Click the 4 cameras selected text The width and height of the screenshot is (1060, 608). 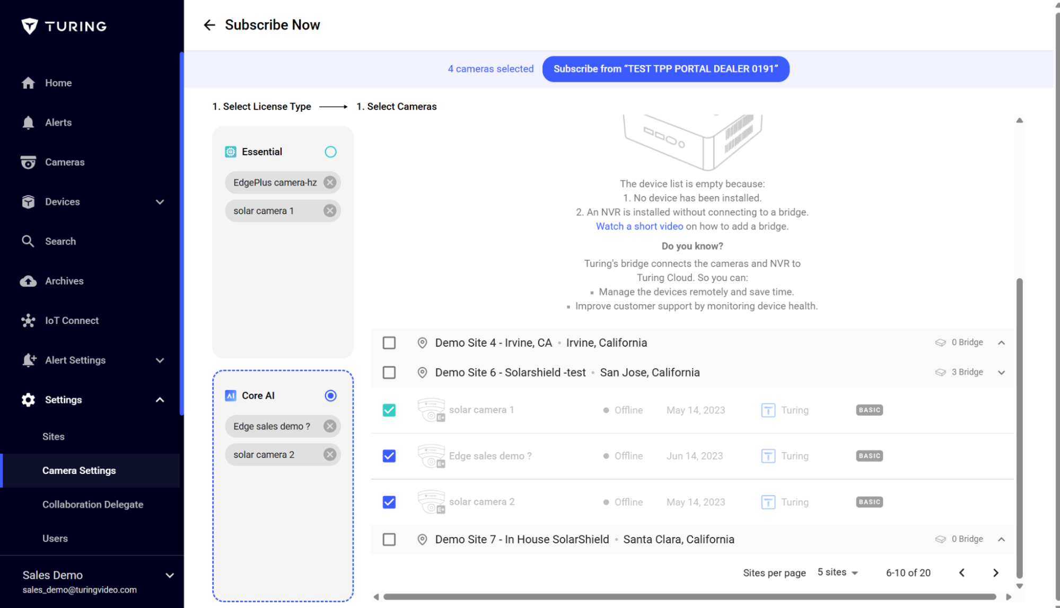tap(490, 69)
